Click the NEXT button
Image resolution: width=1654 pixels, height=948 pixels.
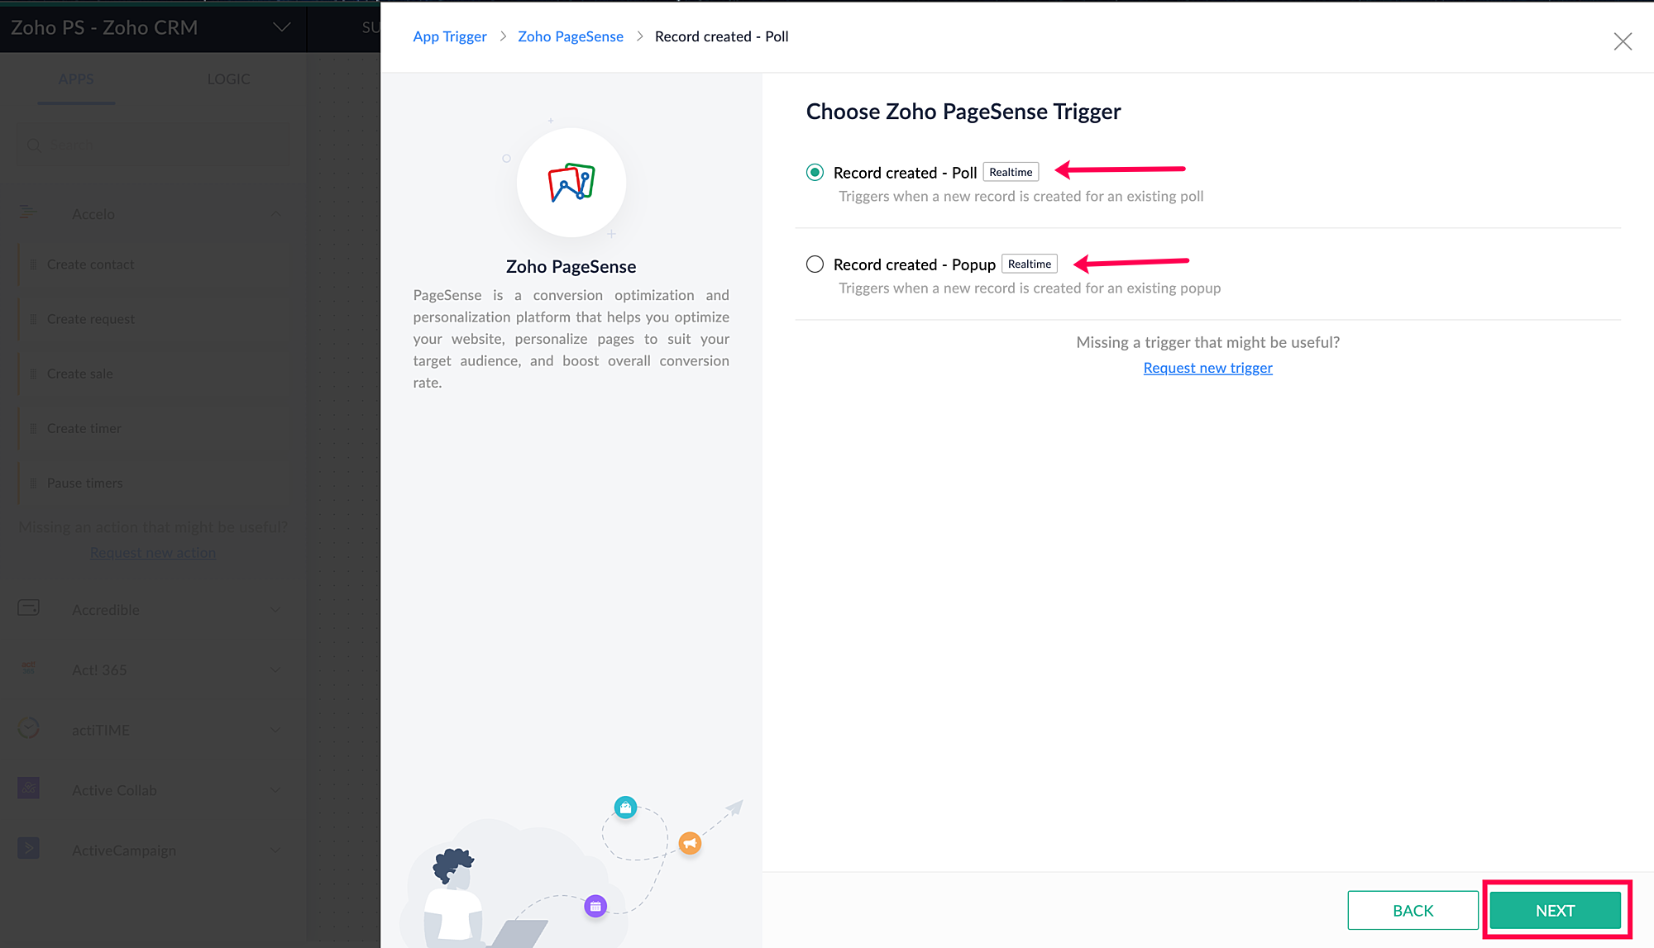pyautogui.click(x=1555, y=910)
